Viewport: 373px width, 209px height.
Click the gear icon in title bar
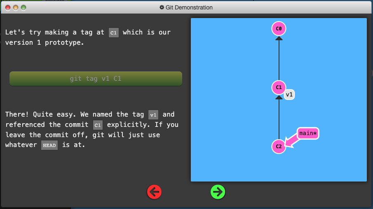pyautogui.click(x=162, y=7)
